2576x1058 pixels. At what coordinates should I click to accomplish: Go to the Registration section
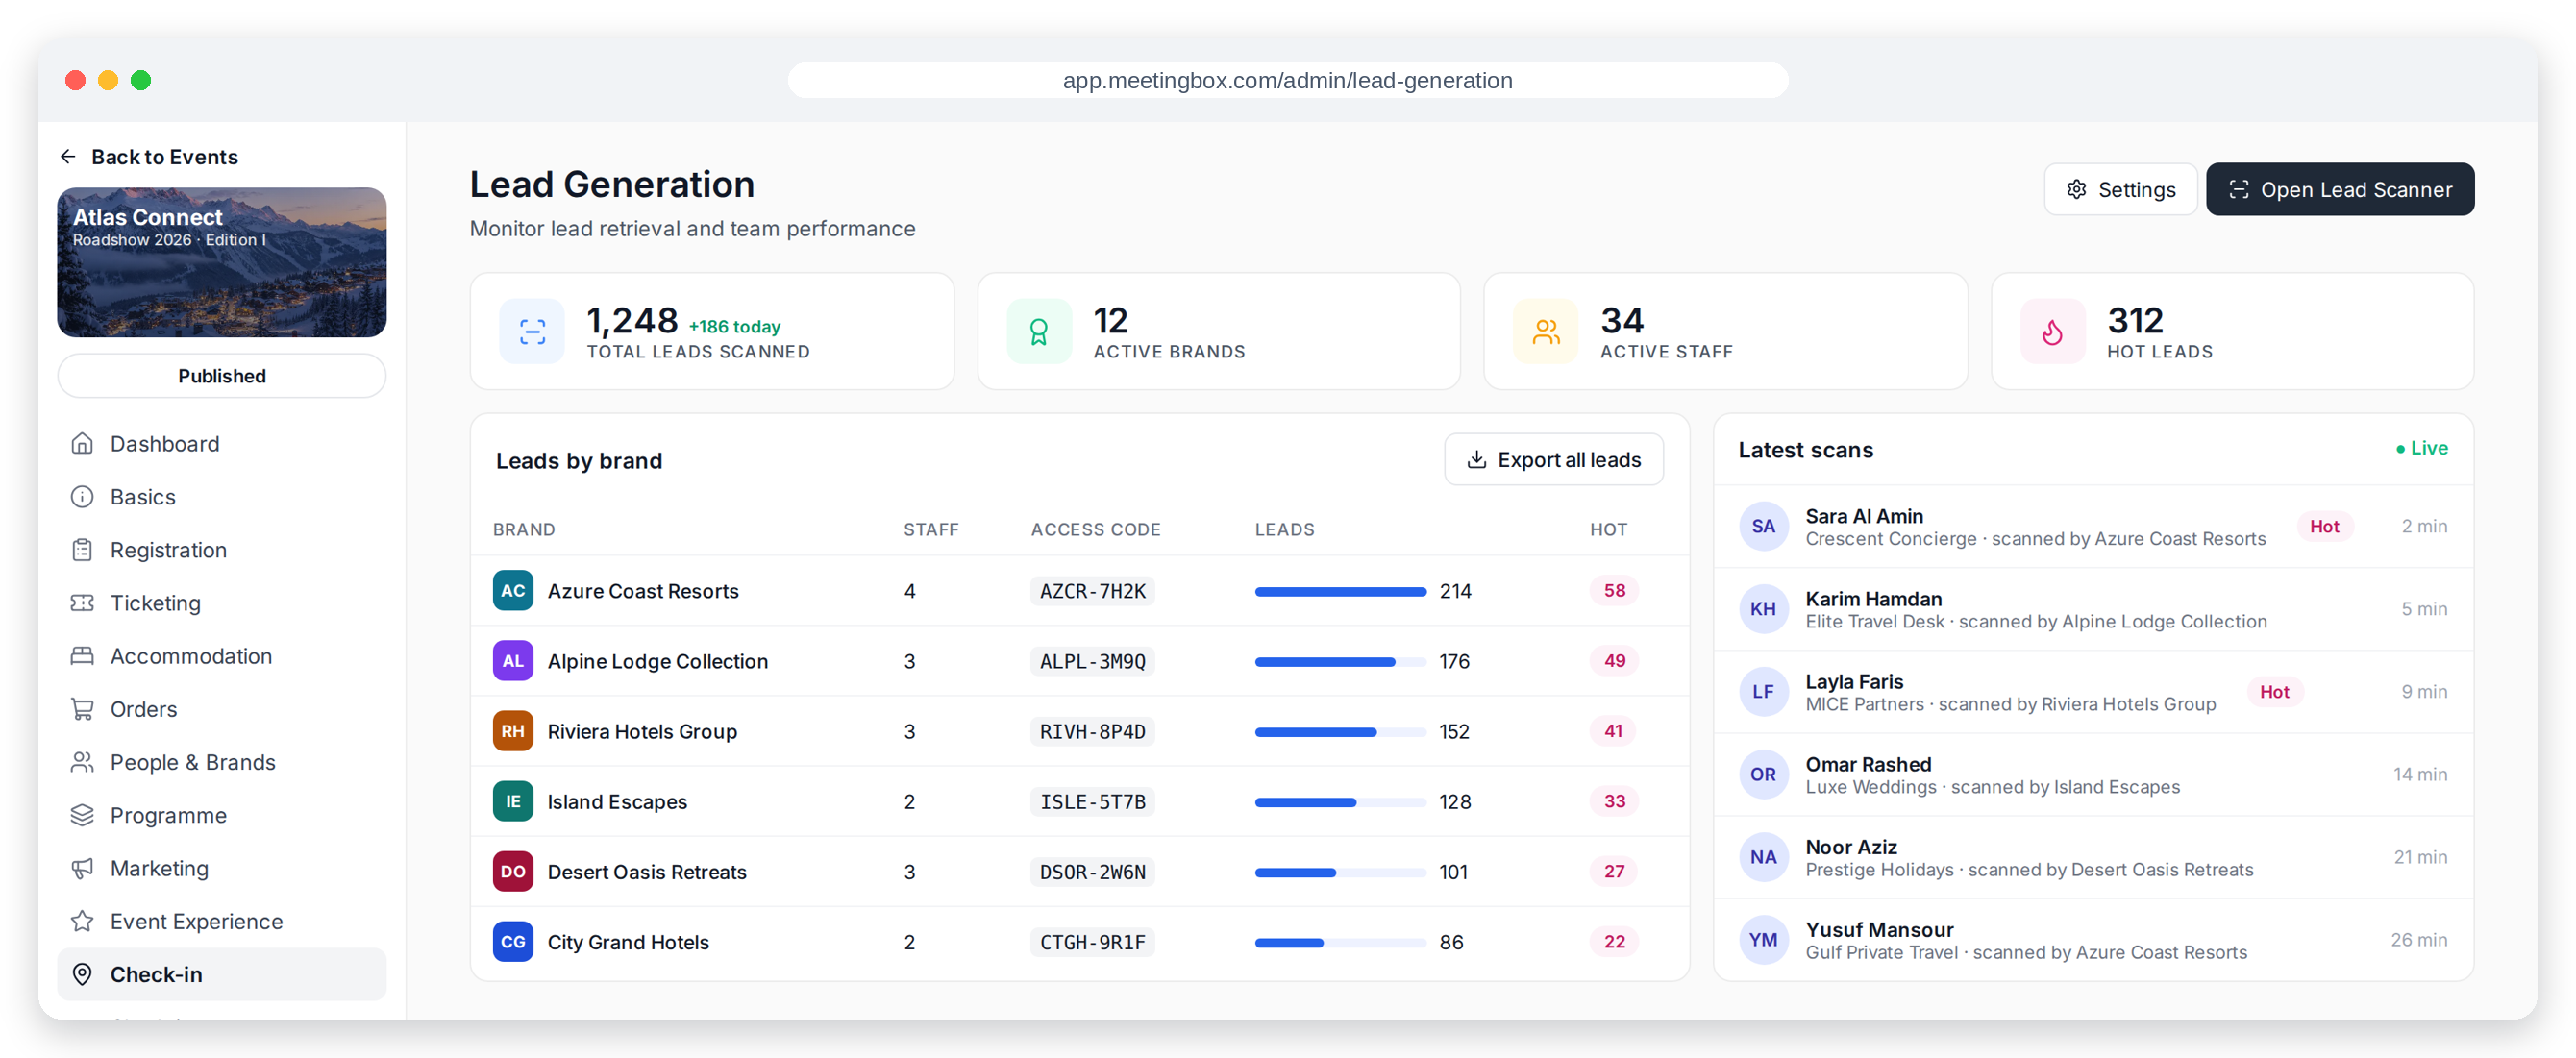[x=221, y=549]
